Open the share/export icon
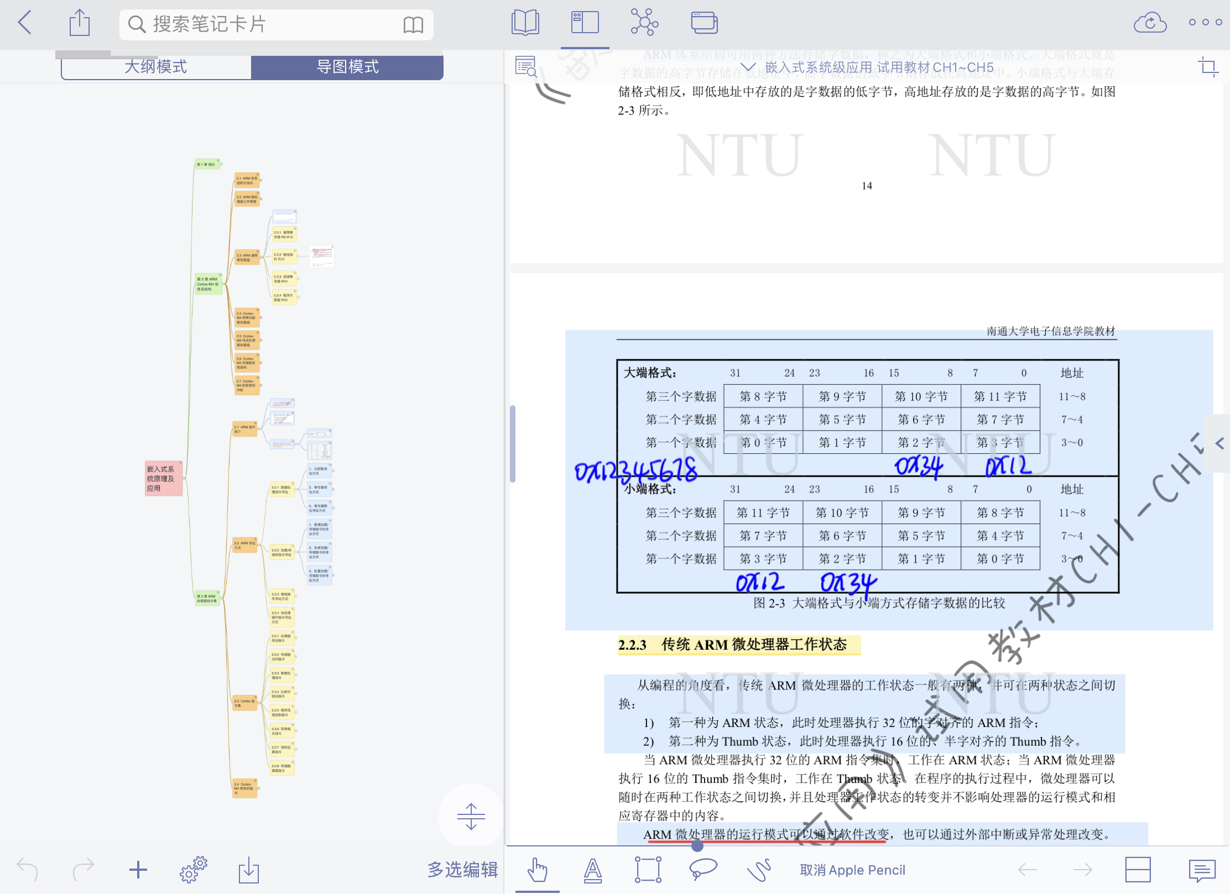1230x894 pixels. 80,23
